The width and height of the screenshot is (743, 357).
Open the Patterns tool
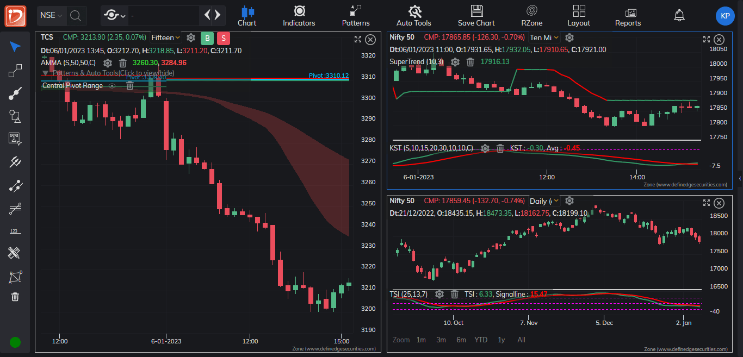tap(356, 16)
